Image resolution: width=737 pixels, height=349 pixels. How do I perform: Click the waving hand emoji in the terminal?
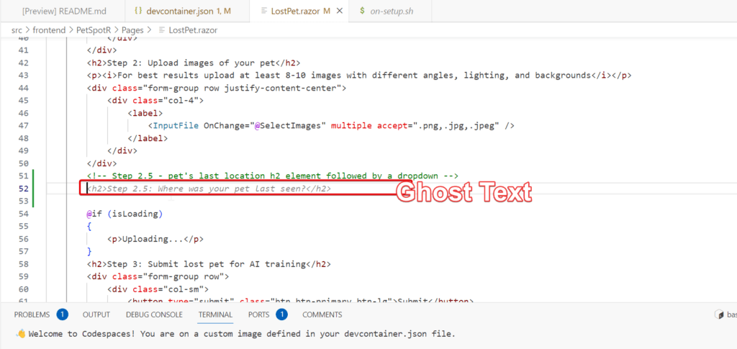(x=21, y=334)
